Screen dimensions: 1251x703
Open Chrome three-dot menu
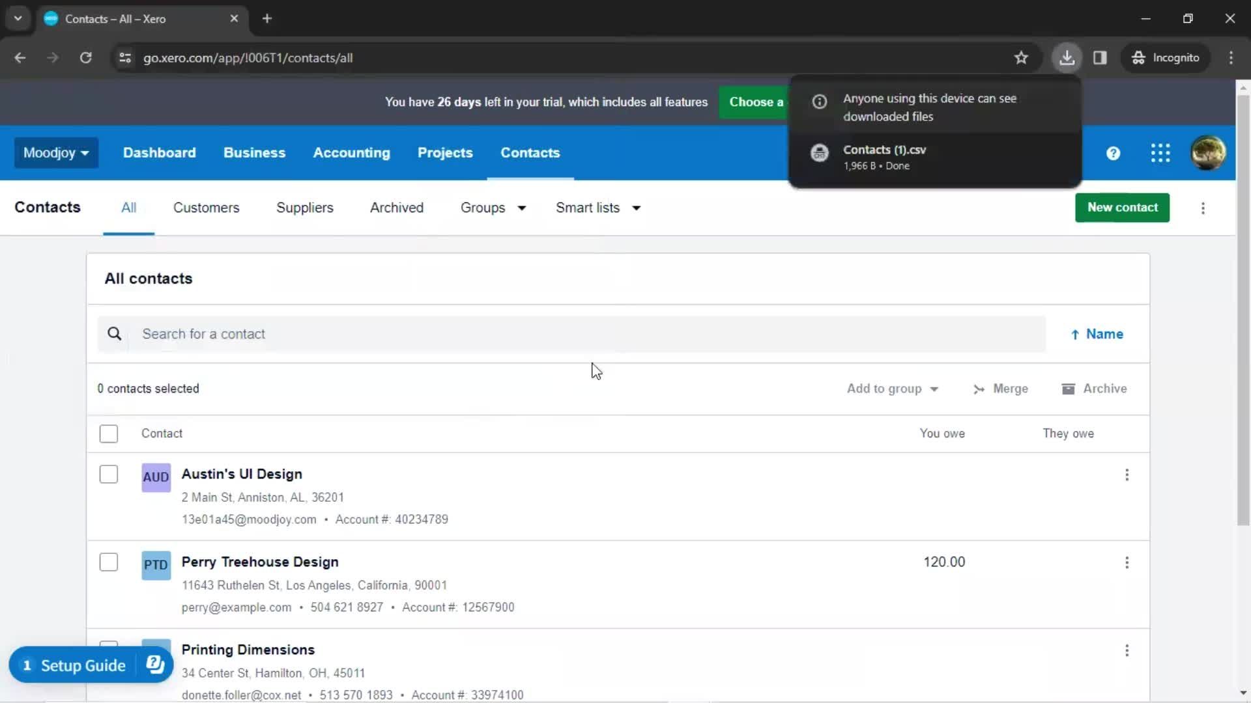(1231, 58)
